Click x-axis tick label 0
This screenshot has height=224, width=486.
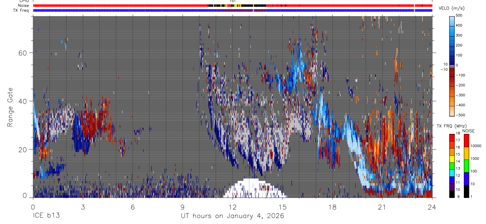pos(33,207)
